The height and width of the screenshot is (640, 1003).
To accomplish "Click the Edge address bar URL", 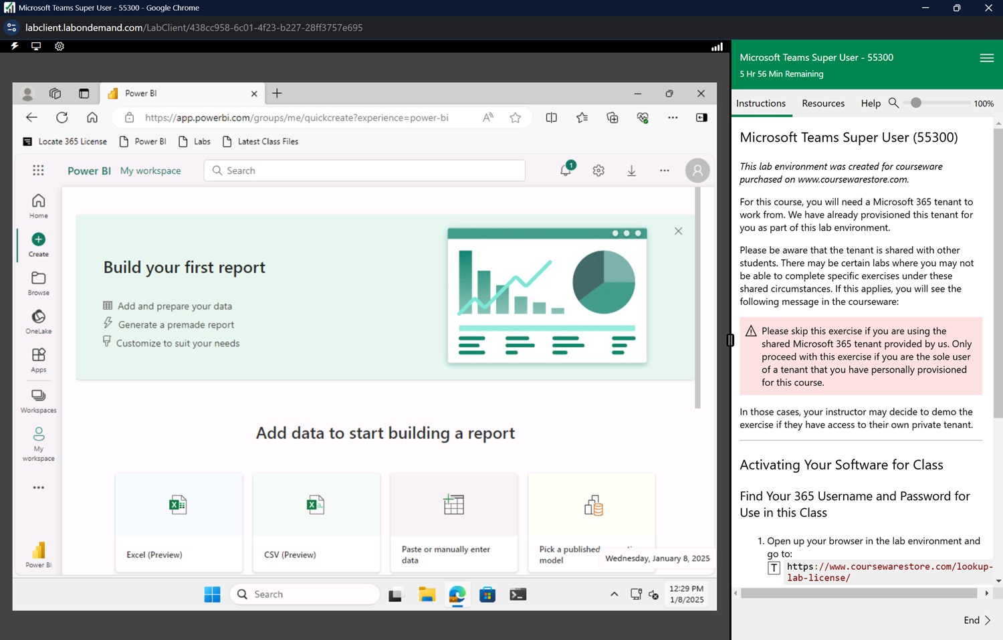I will [296, 118].
